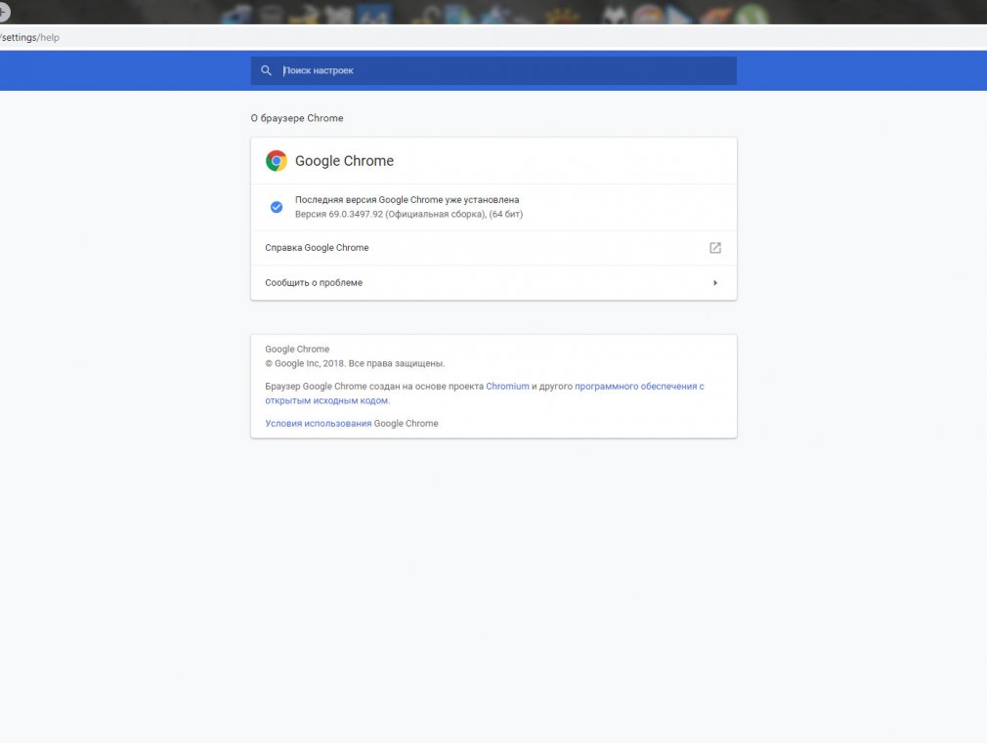The image size is (987, 743).
Task: Focus the "Поиск настроек" search field
Action: [x=493, y=70]
